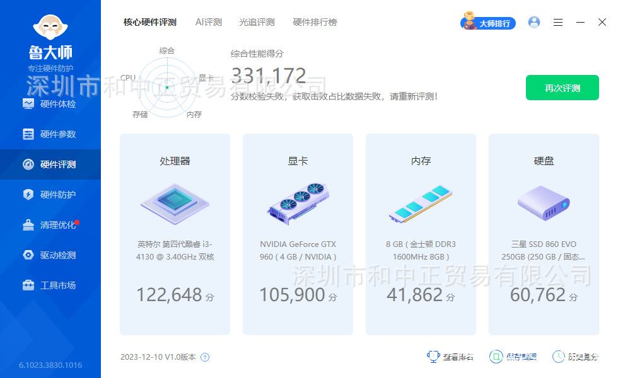Click version number 6.1023.3830.1016

(50, 365)
